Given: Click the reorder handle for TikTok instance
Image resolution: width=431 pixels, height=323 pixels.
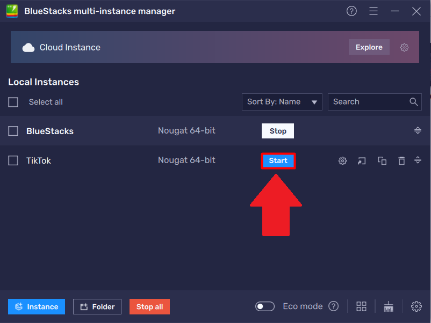Looking at the screenshot, I should coord(418,160).
